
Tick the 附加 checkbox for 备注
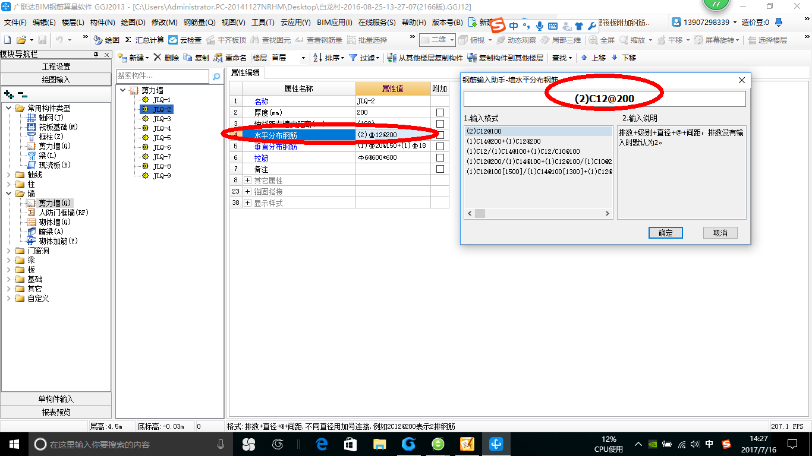(x=440, y=169)
